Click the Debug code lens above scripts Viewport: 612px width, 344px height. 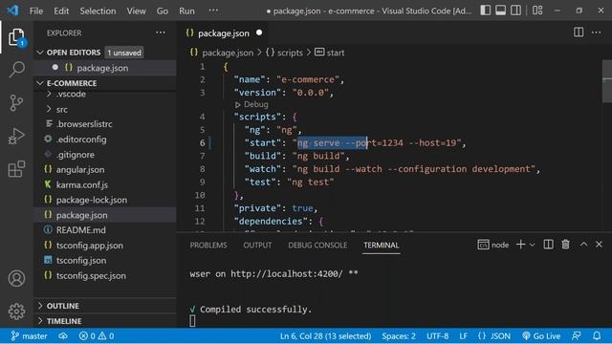click(x=251, y=104)
